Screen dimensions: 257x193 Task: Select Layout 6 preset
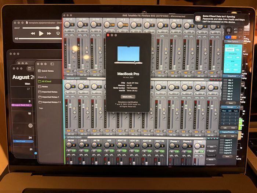[226, 153]
